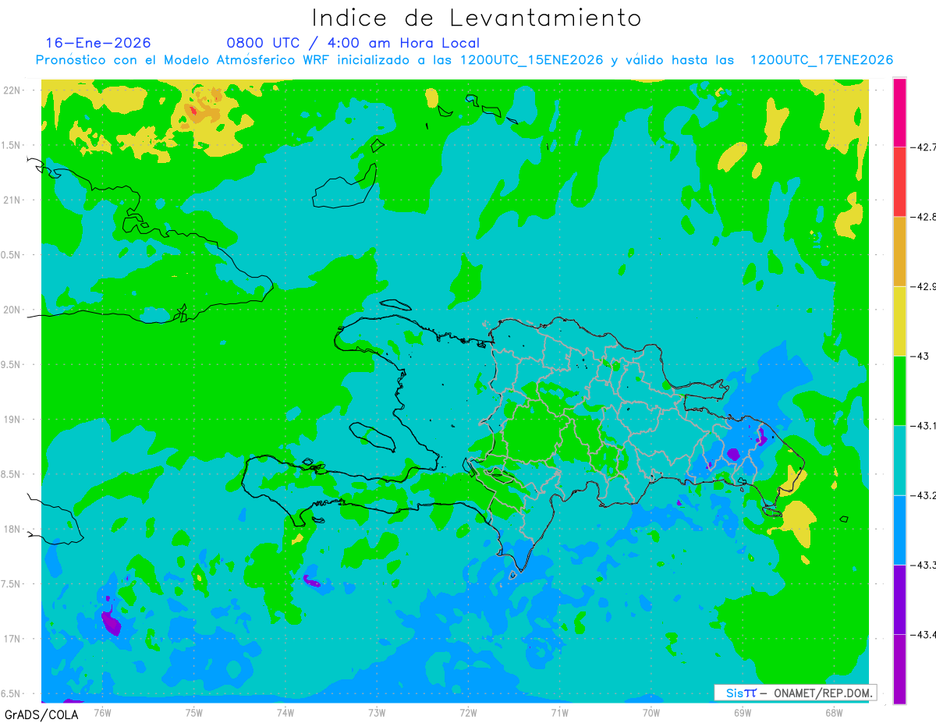Choose the cyan swatch in the color legend

[899, 460]
